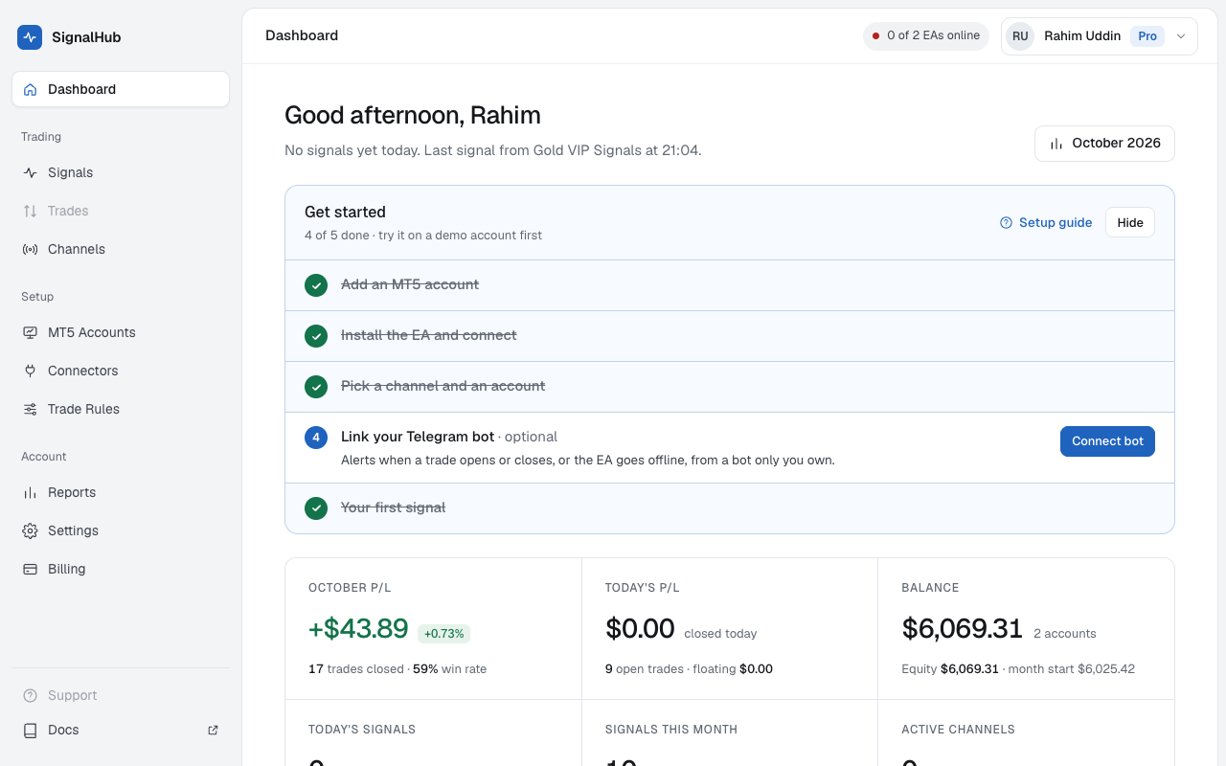The height and width of the screenshot is (766, 1226).
Task: Click the Dashboard home icon
Action: [x=30, y=89]
